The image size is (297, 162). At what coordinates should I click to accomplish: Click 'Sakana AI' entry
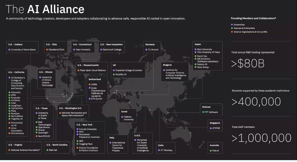tap(202, 64)
